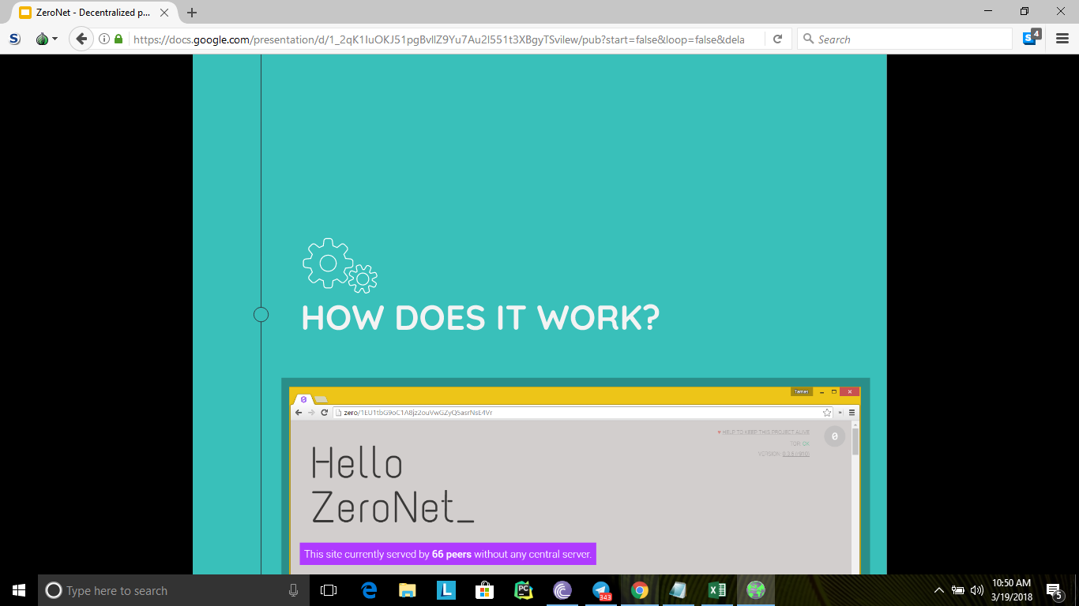Click the S extension icon left of onion
Viewport: 1079px width, 606px height.
click(x=15, y=39)
